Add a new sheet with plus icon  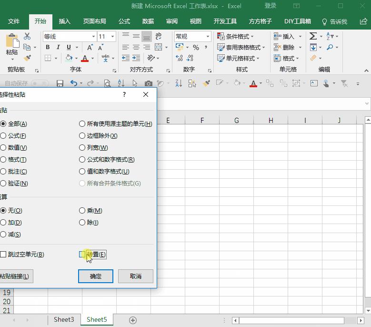pos(133,320)
